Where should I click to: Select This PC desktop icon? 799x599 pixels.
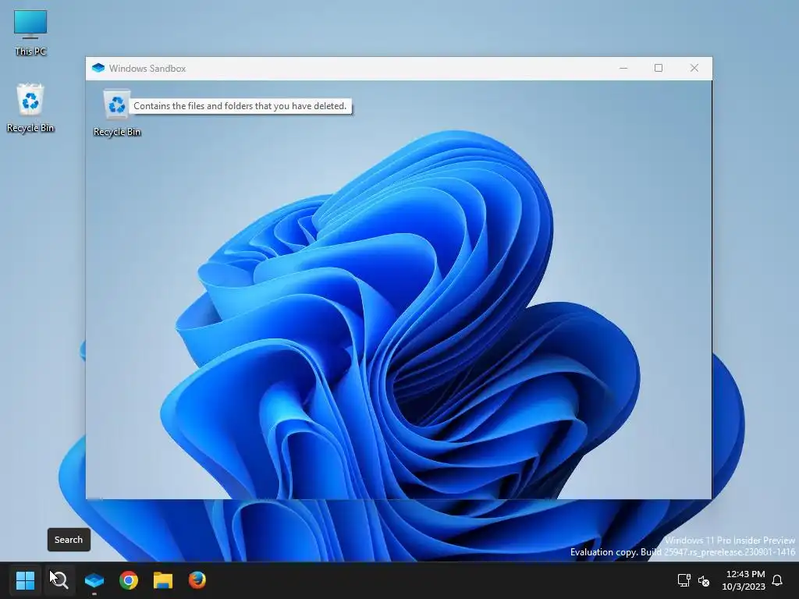click(x=30, y=33)
